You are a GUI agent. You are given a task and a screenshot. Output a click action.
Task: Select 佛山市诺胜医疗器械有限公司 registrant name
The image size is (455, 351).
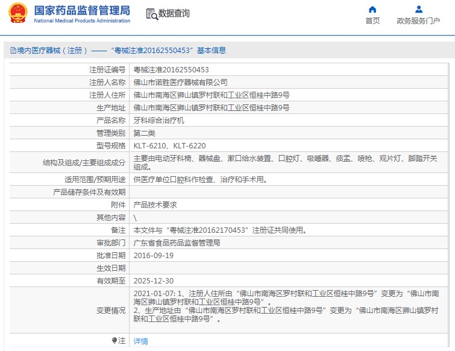[x=180, y=83]
